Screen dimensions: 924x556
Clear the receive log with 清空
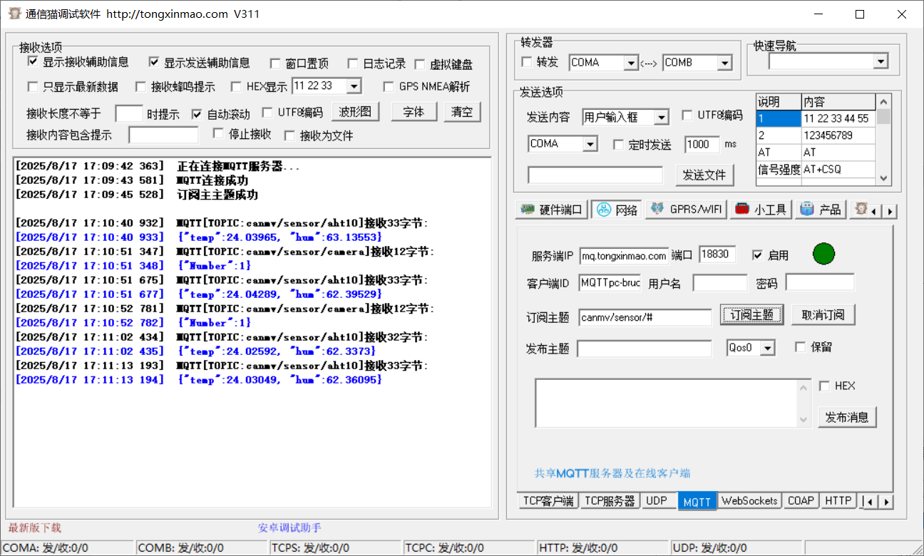click(463, 112)
